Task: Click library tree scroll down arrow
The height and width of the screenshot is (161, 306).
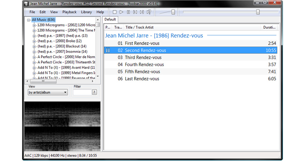Action: 98,76
